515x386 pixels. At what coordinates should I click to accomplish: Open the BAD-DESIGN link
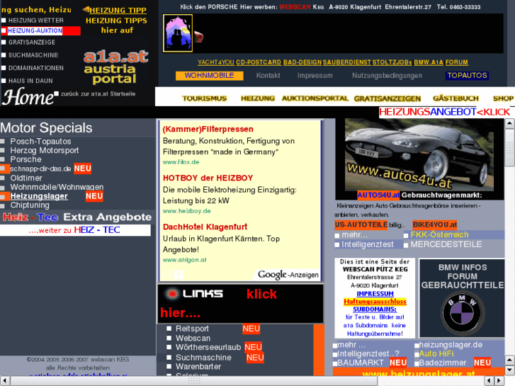pyautogui.click(x=302, y=62)
